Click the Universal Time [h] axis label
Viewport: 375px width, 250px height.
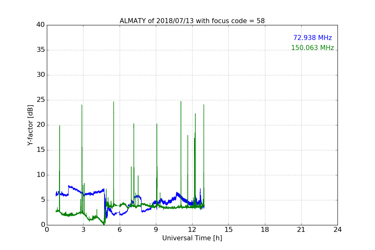pyautogui.click(x=192, y=238)
